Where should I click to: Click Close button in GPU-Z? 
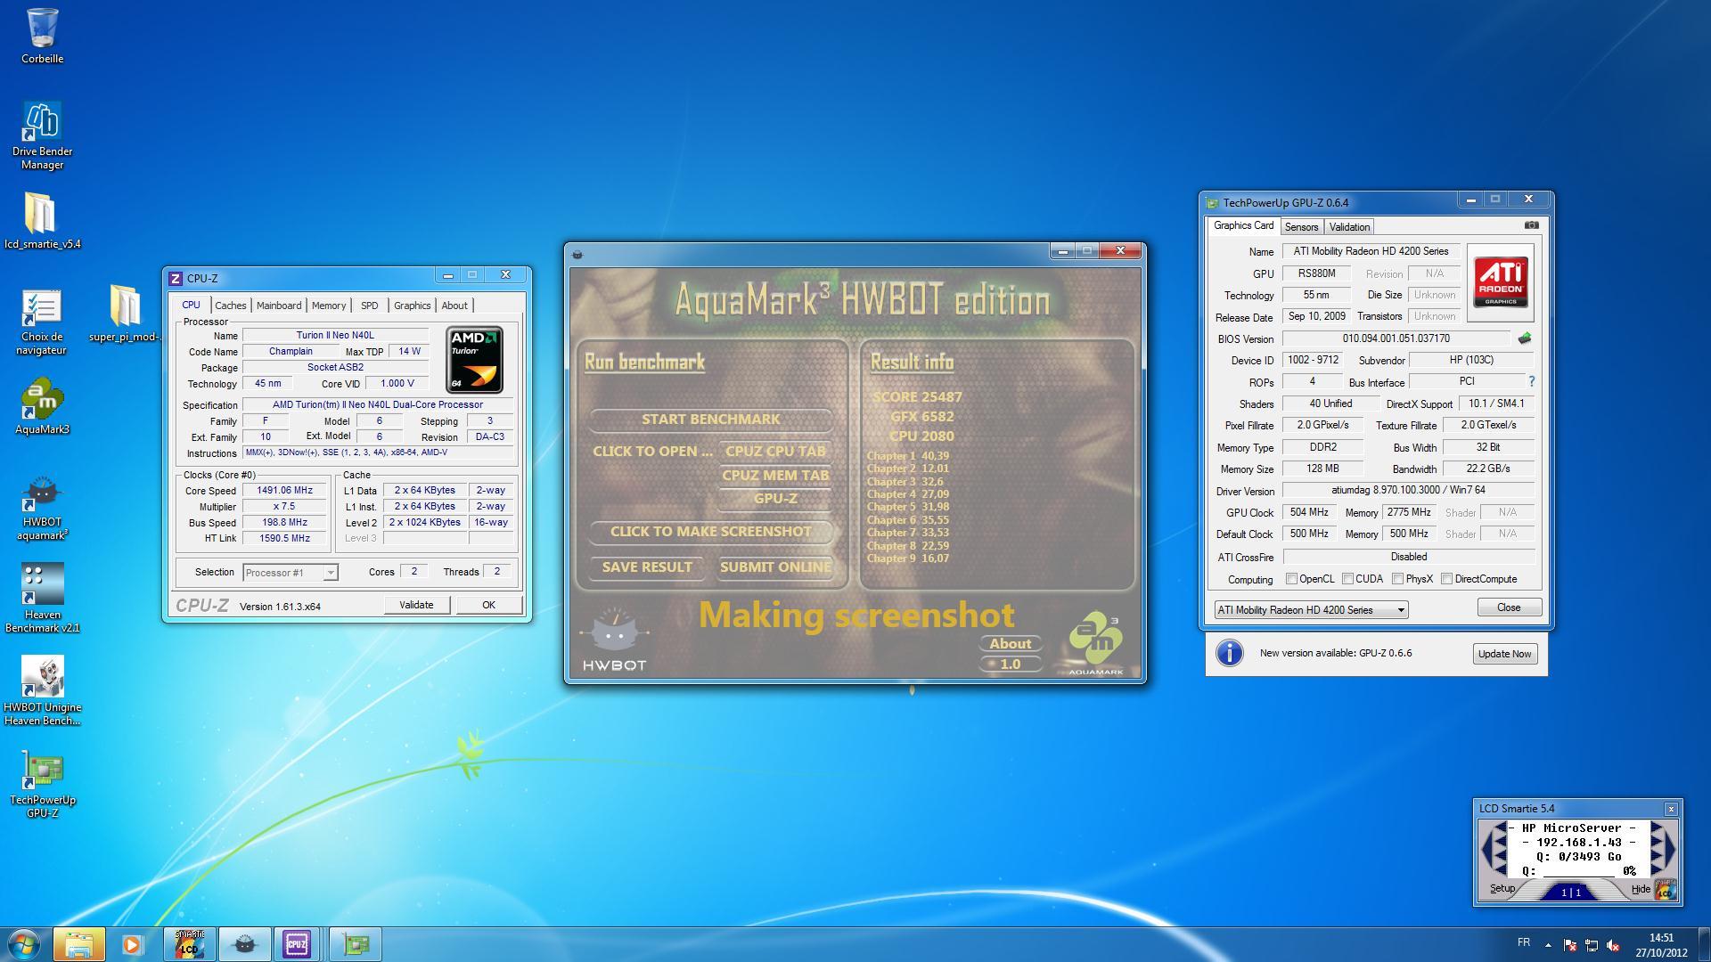pos(1509,607)
